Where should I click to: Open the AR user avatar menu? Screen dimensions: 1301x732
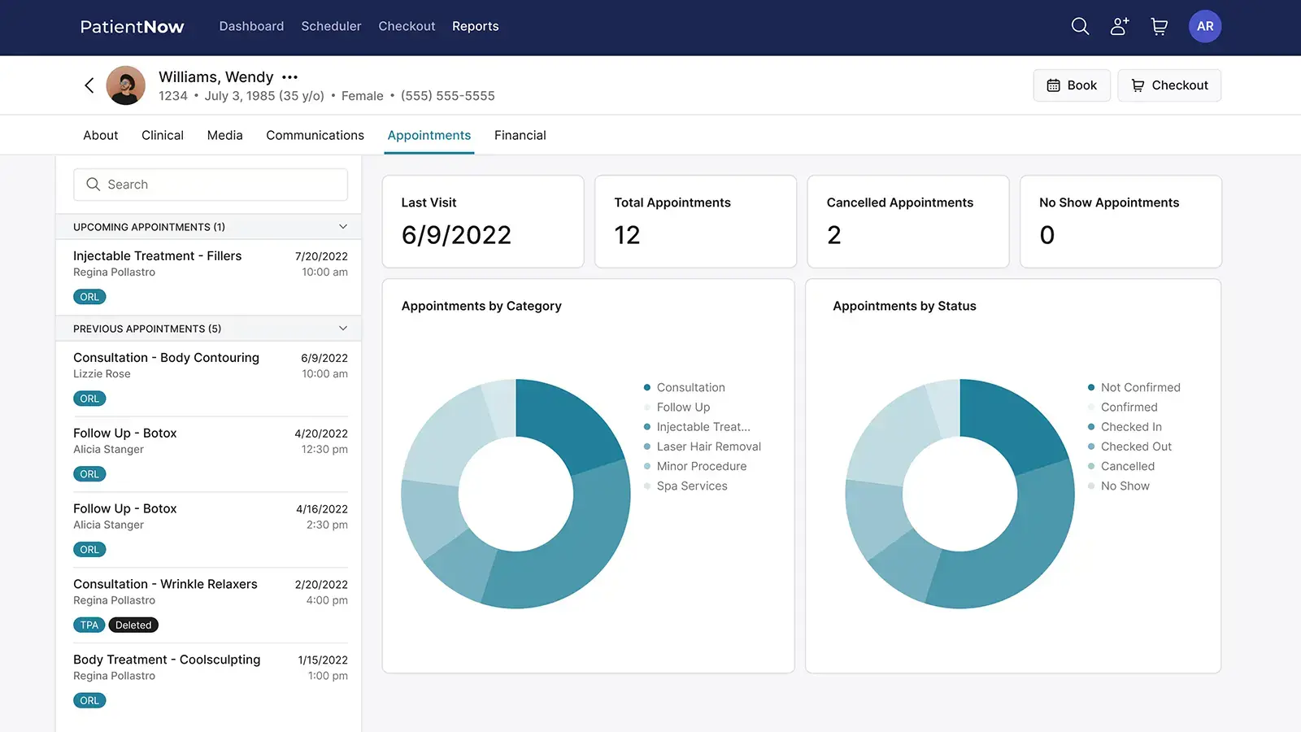[1205, 26]
